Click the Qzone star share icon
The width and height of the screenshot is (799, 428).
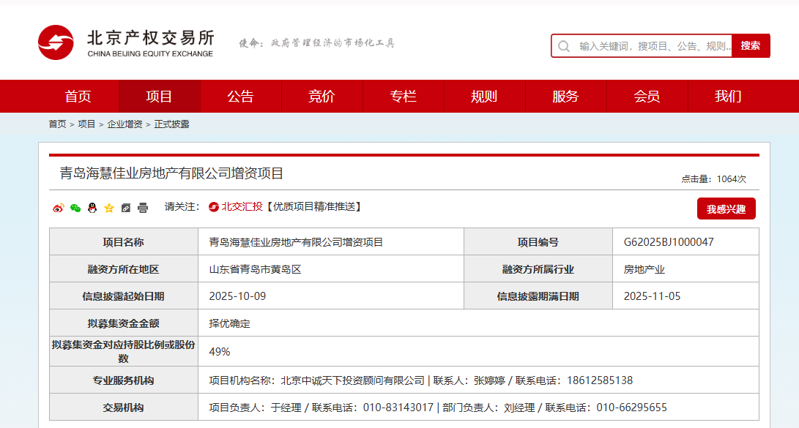[109, 208]
